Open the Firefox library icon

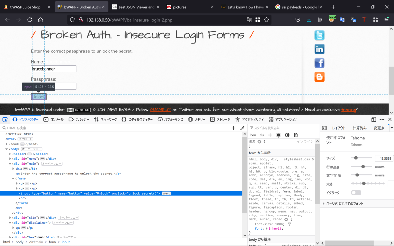(x=320, y=20)
